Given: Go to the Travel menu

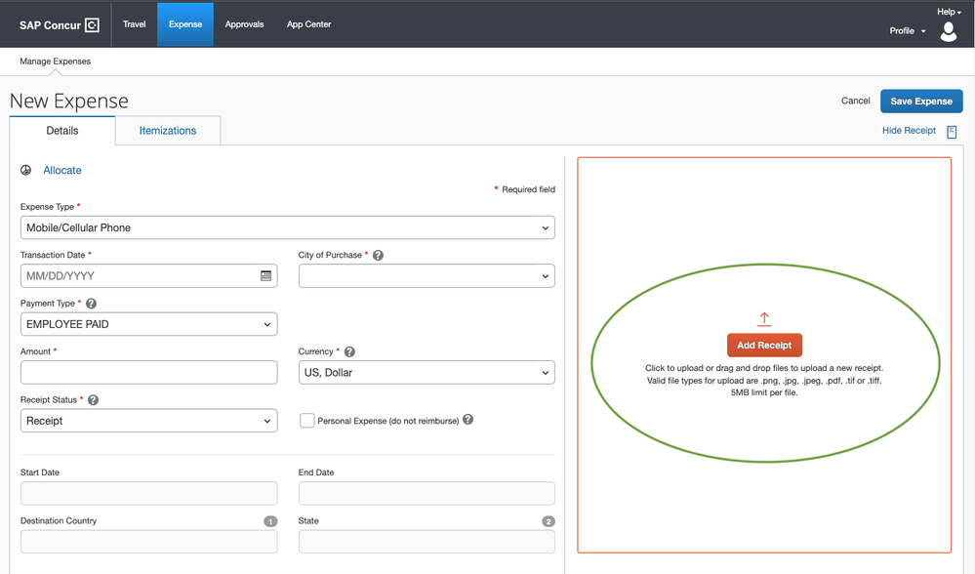Looking at the screenshot, I should (135, 24).
